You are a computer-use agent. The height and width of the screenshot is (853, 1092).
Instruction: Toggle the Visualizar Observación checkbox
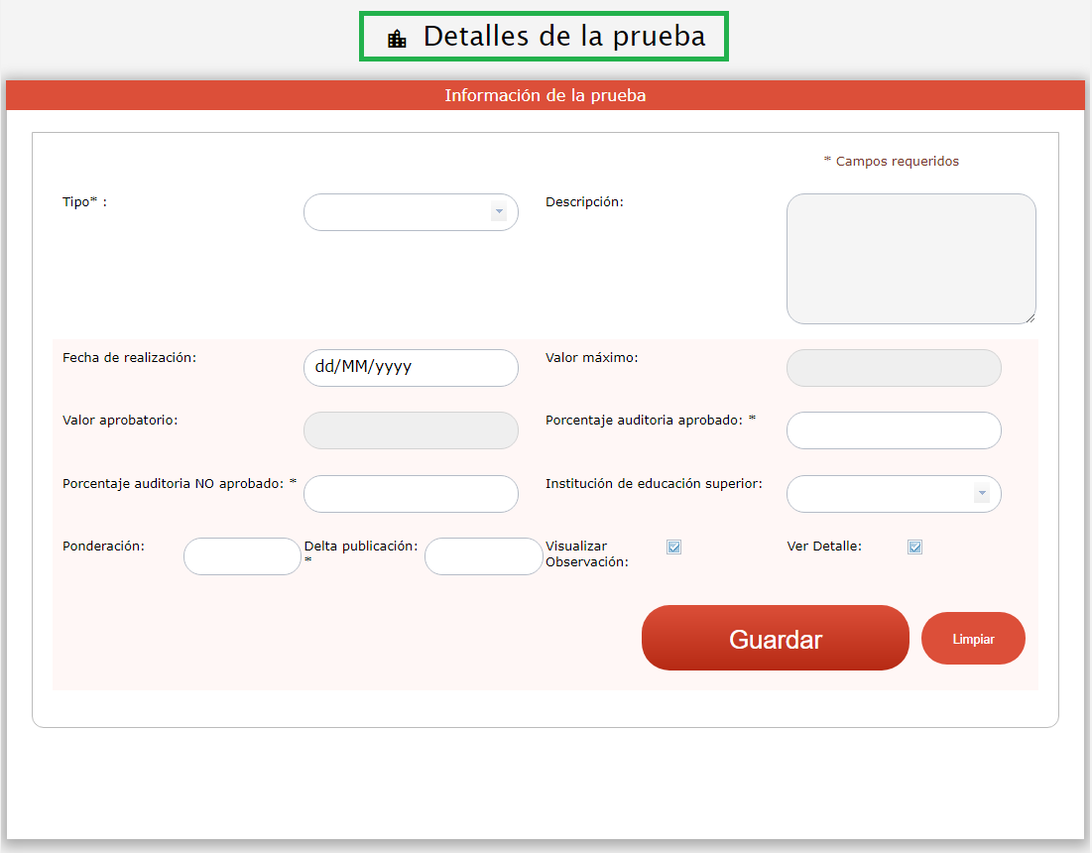tap(674, 547)
